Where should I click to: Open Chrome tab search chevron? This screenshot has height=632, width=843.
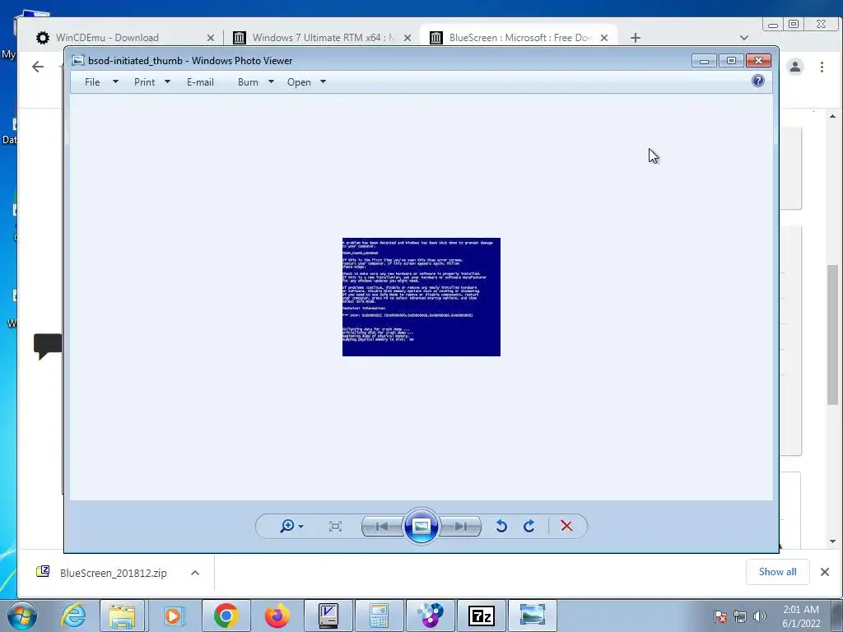coord(744,38)
